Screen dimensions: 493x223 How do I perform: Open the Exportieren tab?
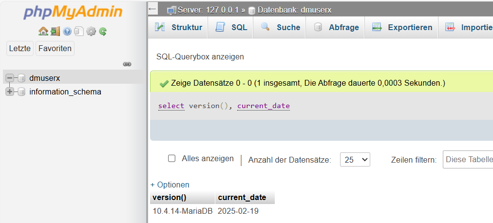point(401,27)
